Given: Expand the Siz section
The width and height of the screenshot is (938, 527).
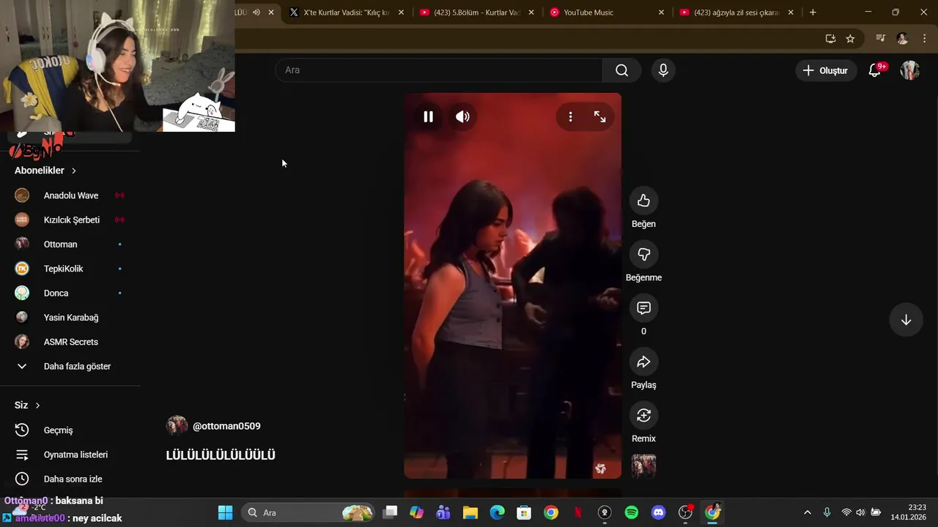Looking at the screenshot, I should tap(27, 405).
